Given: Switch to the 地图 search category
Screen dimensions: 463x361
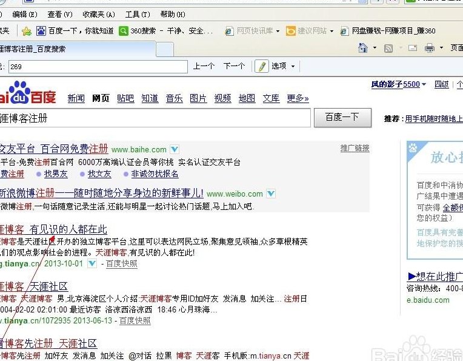Looking at the screenshot, I should tap(247, 98).
